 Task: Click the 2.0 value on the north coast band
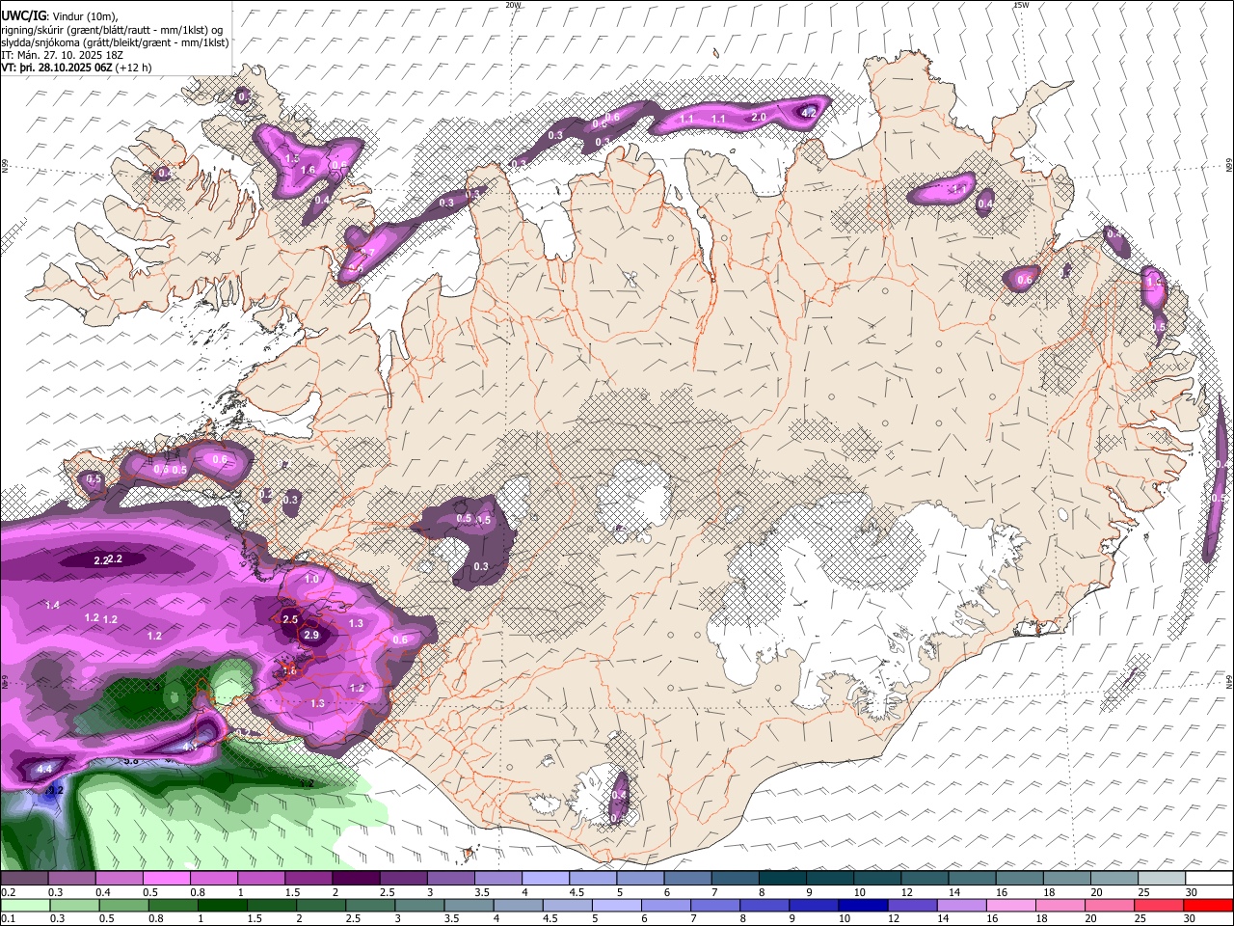[760, 118]
